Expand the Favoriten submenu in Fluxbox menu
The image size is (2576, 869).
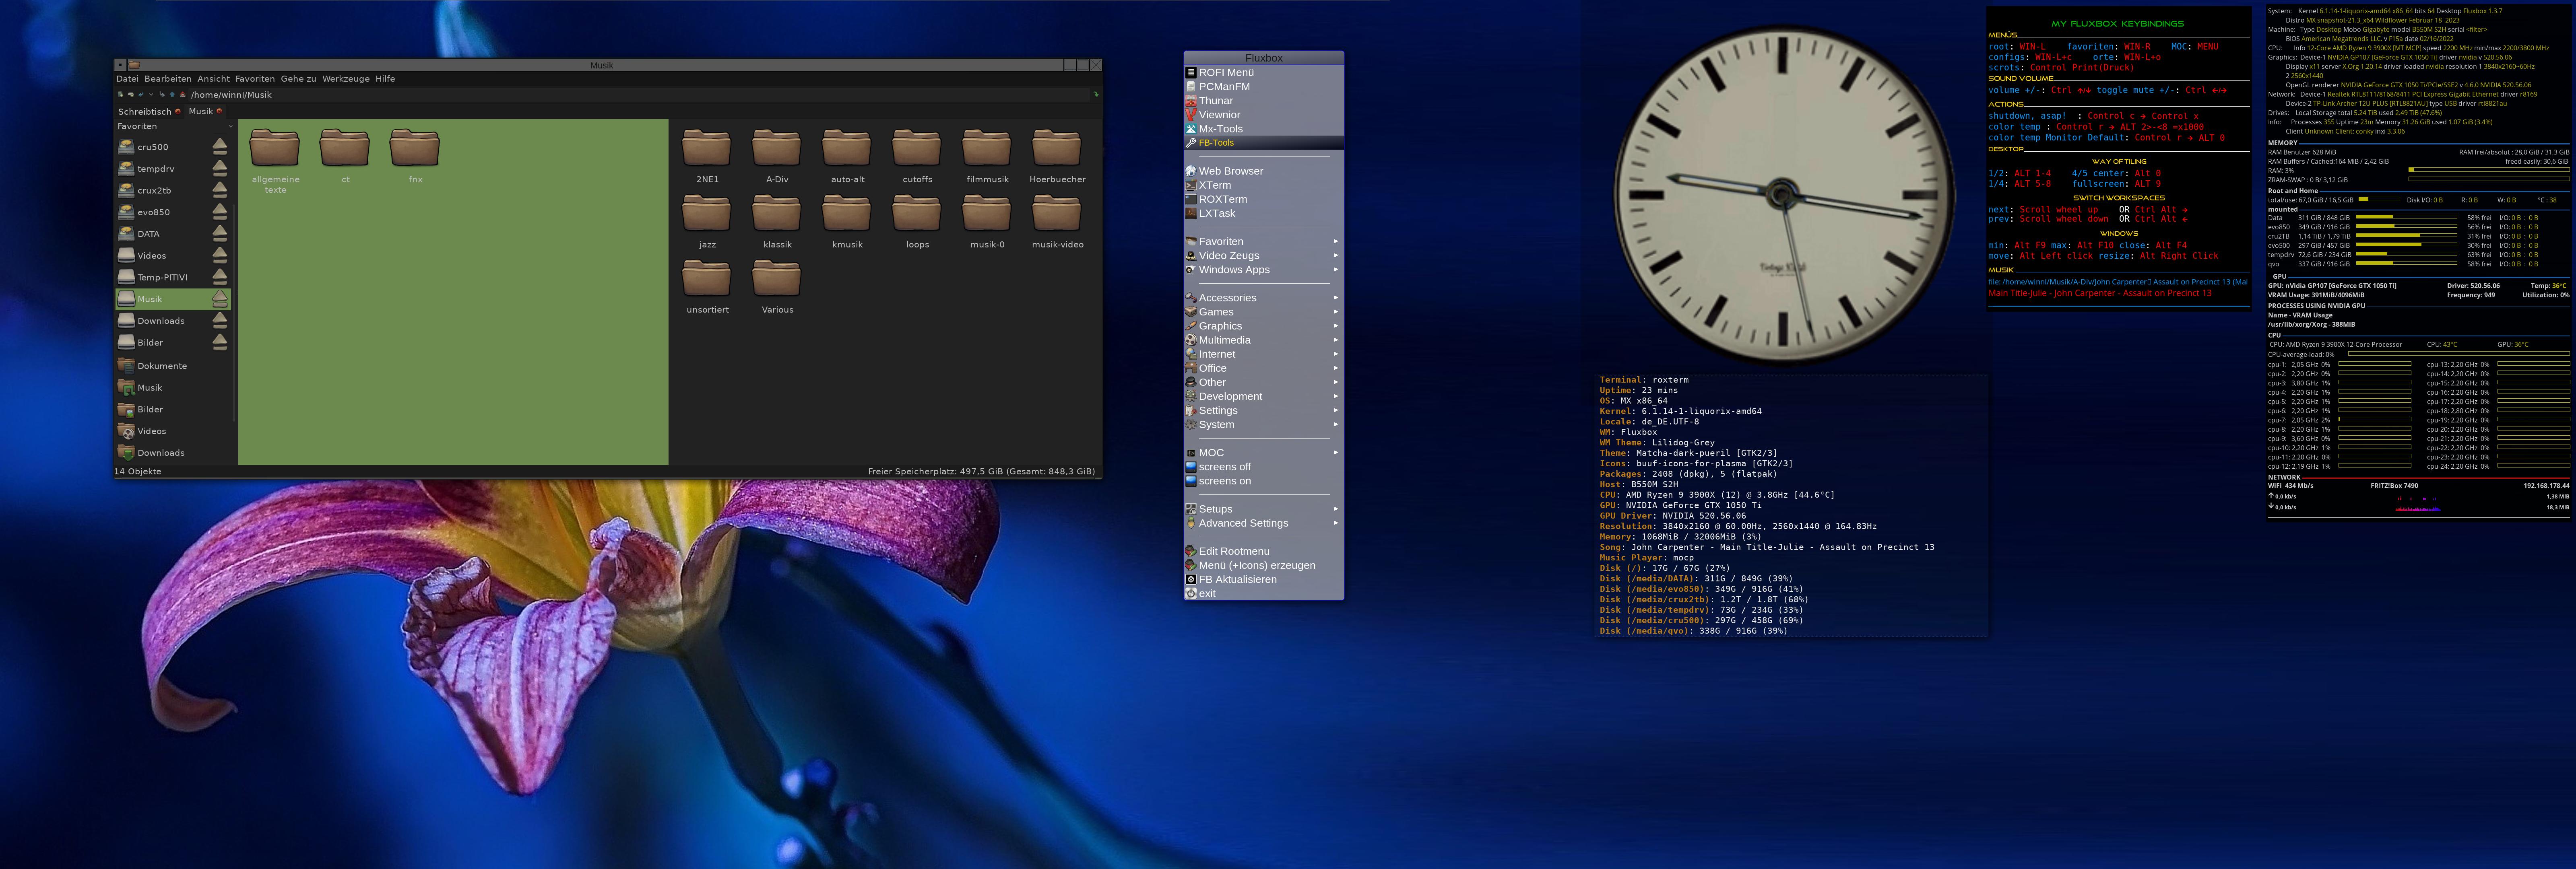[1263, 241]
